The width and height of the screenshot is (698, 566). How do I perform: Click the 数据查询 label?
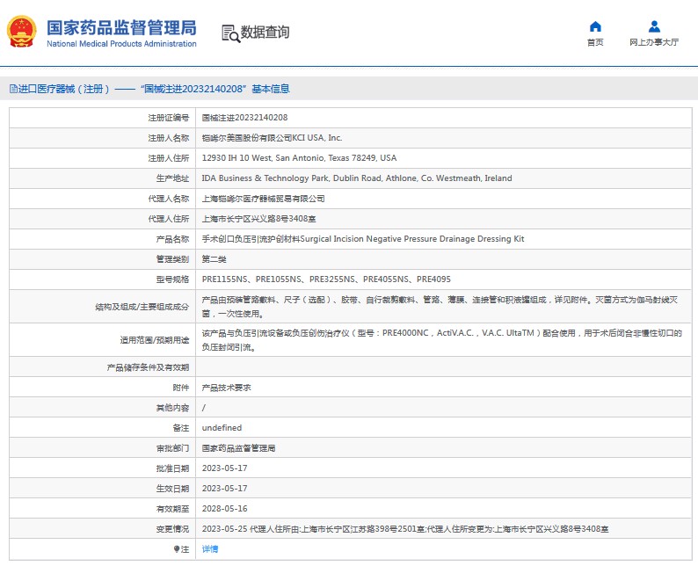pyautogui.click(x=265, y=32)
